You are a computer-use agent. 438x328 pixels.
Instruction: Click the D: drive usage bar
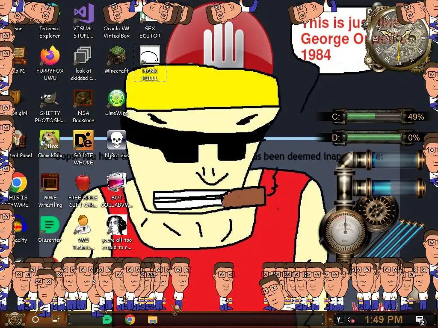374,137
